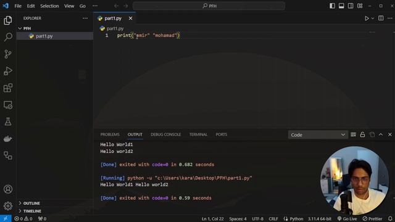Viewport: 395px width, 222px height.
Task: Open the Source Control view
Action: [x=8, y=54]
